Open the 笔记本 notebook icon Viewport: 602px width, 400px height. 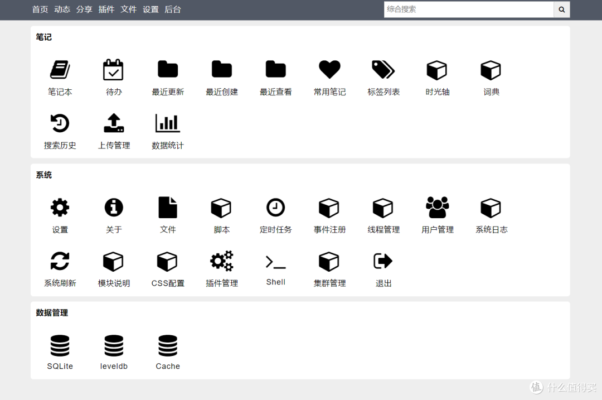point(60,70)
